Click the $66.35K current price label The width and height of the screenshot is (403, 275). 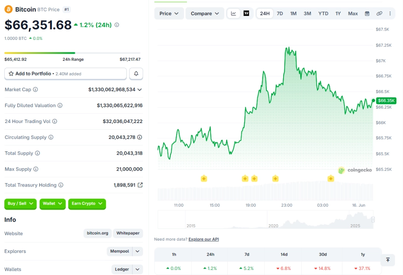386,101
